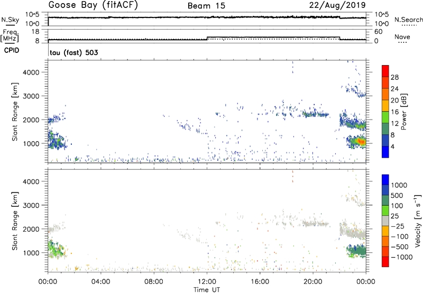
Task: Click the '-500' label on the velocity colorbar
Action: tap(400, 246)
